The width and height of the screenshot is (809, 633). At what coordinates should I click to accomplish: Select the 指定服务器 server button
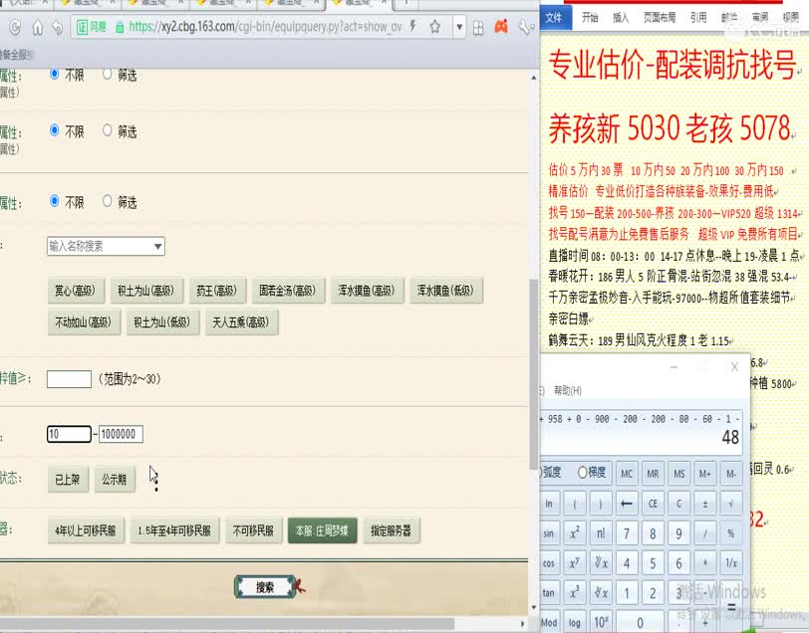(x=392, y=530)
